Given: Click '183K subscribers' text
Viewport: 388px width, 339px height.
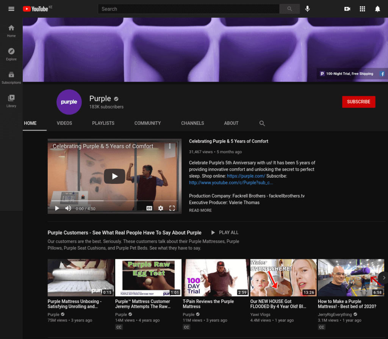Looking at the screenshot, I should [x=106, y=107].
